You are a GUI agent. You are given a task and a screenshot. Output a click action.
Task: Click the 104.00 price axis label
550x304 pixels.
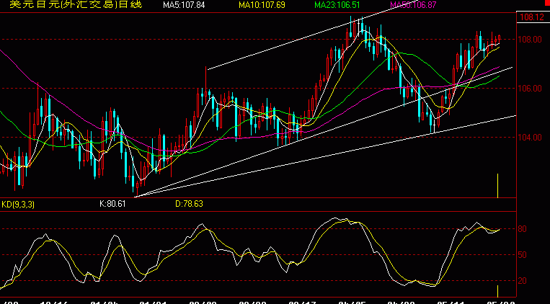click(530, 138)
